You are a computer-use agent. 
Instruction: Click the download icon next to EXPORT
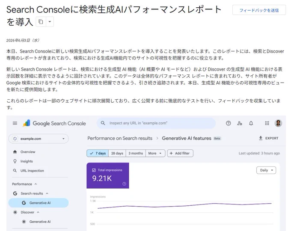tap(261, 138)
